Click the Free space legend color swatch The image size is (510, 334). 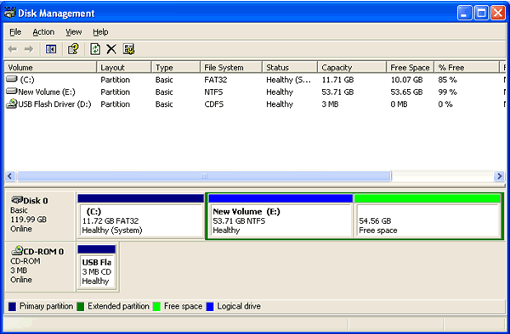(156, 306)
